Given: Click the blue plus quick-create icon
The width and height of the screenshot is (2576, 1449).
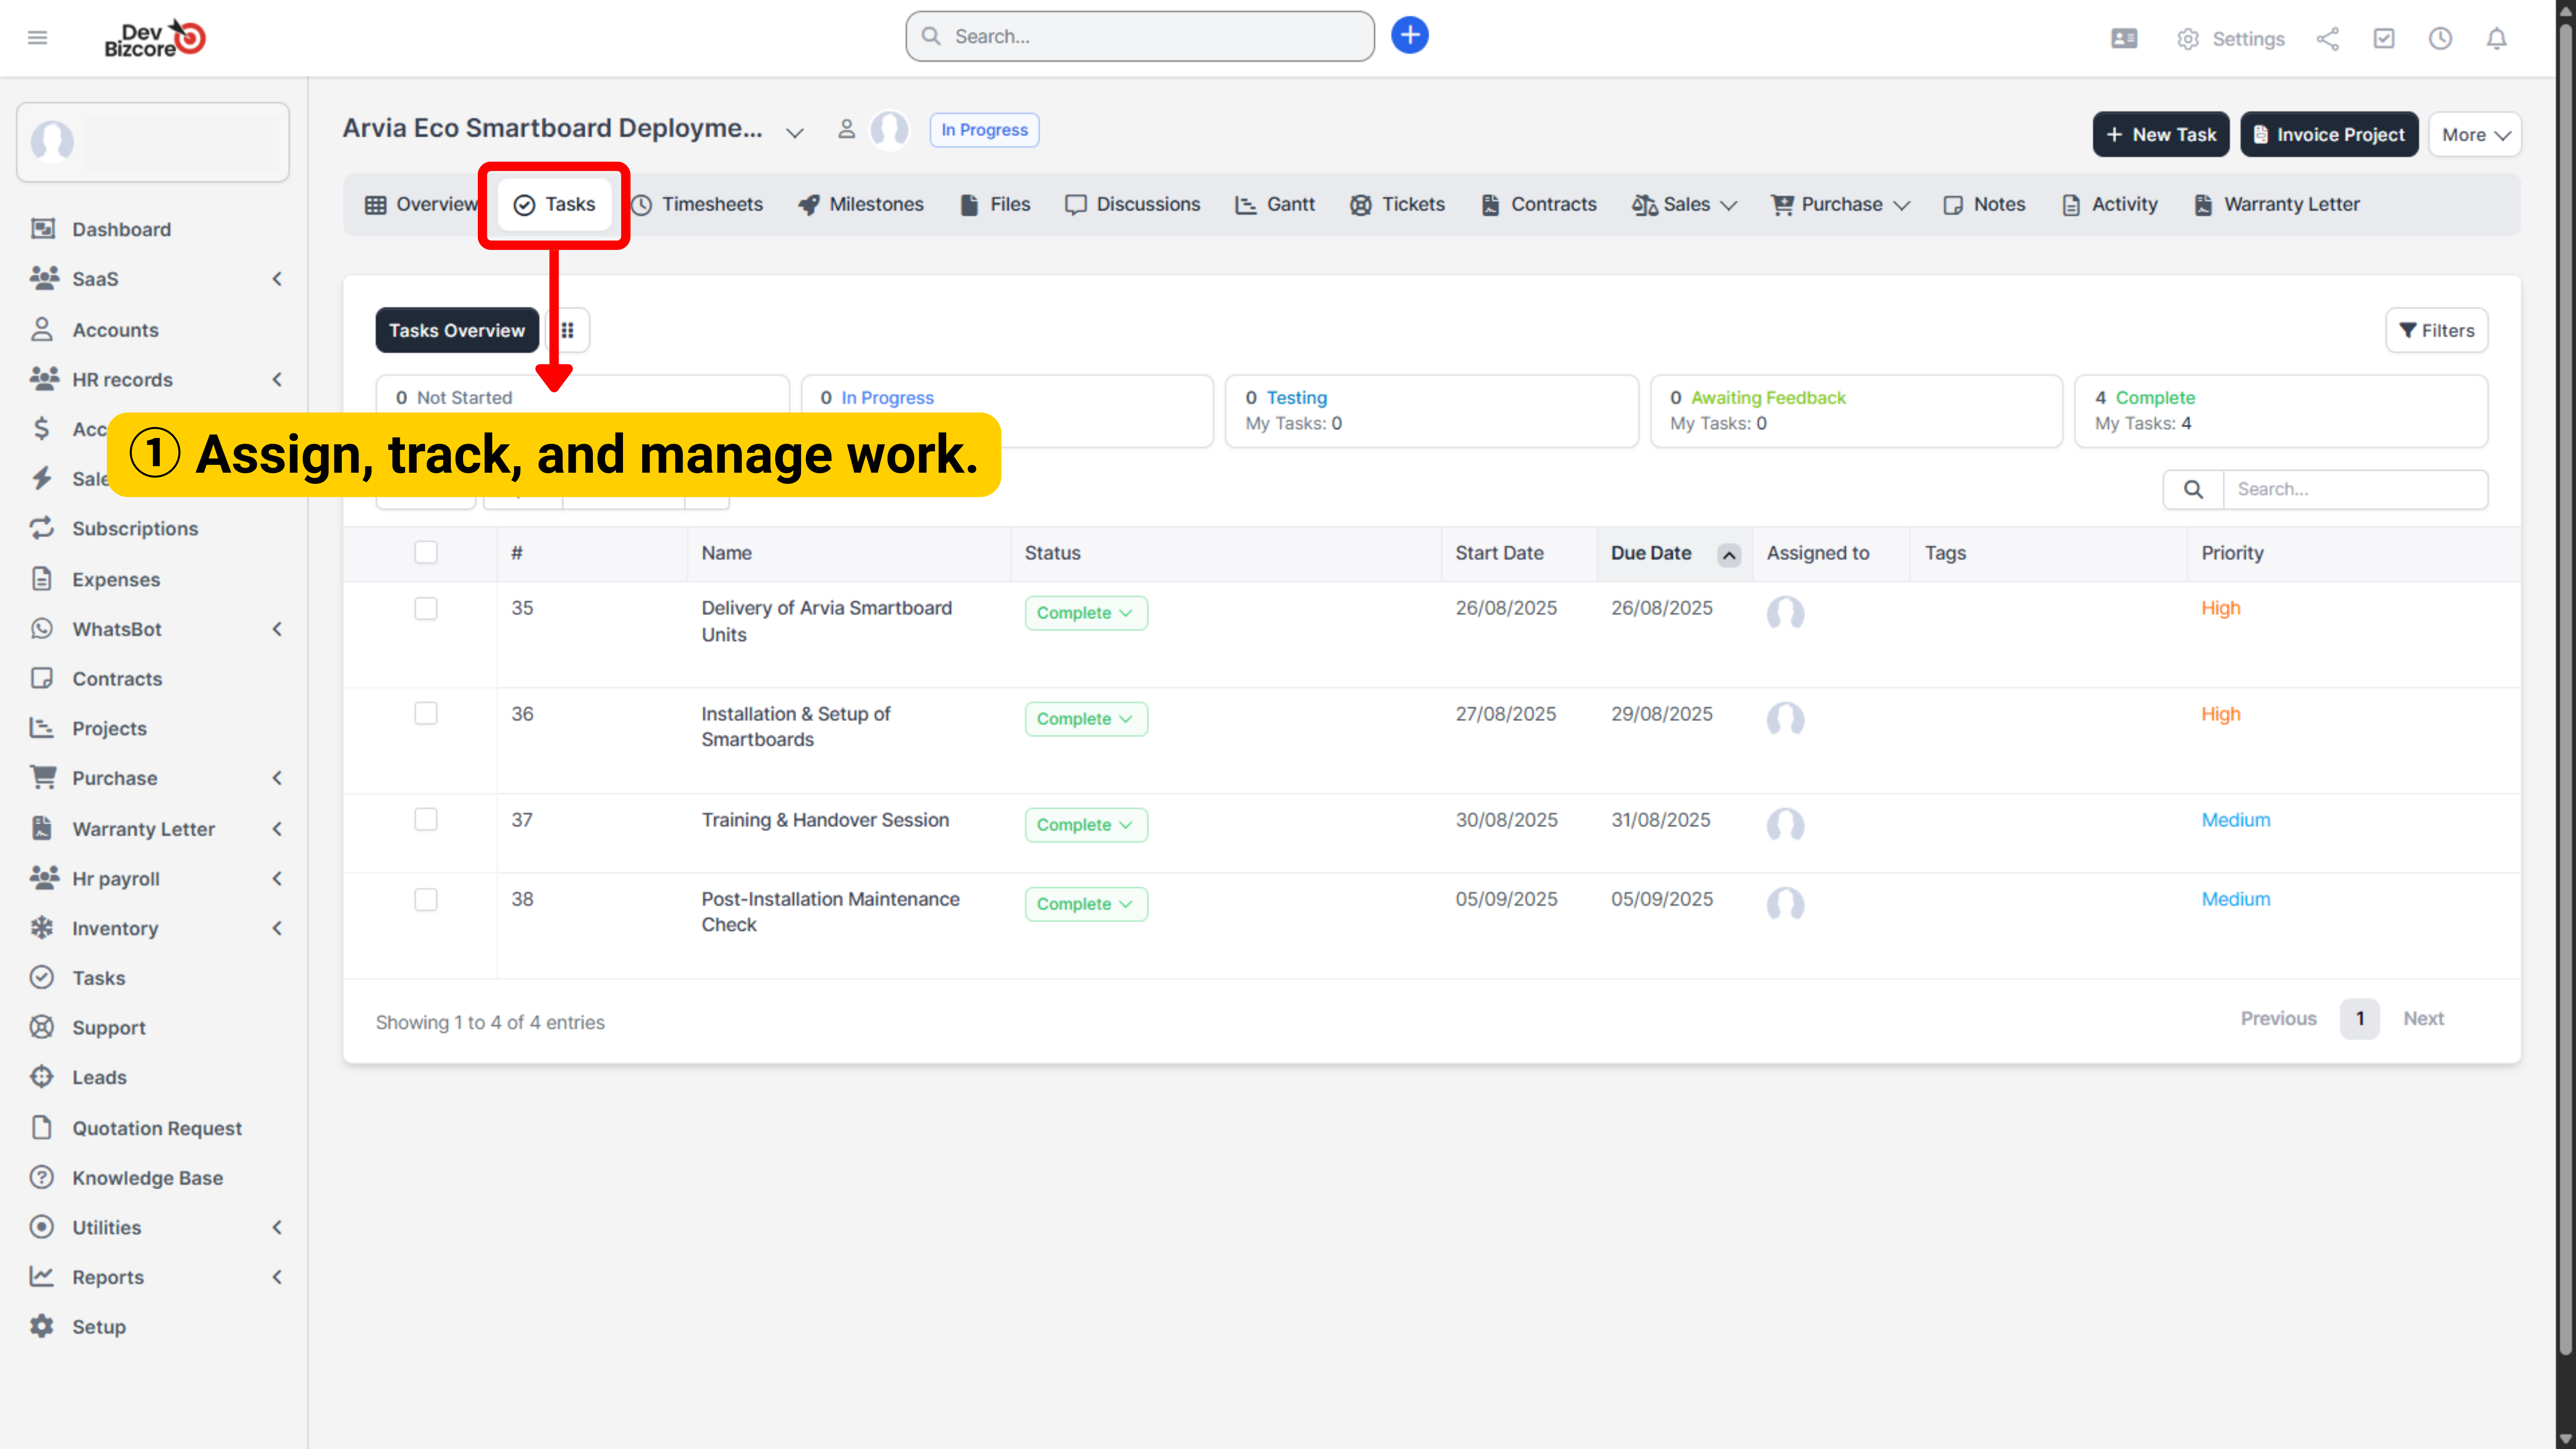Looking at the screenshot, I should point(1409,36).
